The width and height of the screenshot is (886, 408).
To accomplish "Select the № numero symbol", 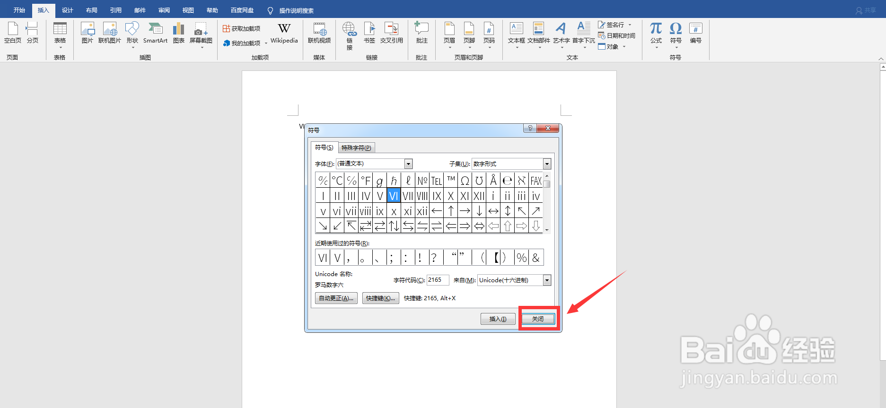I will tap(422, 181).
